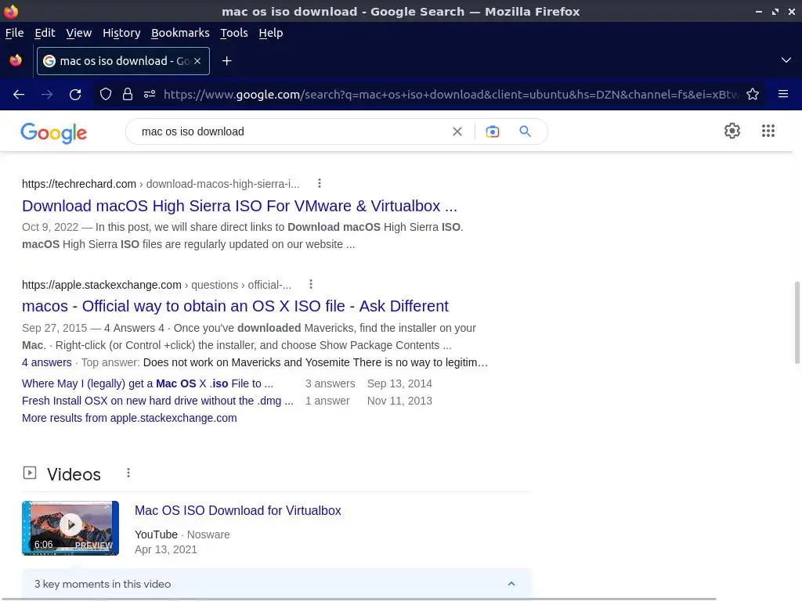Open Firefox hamburger application menu
Viewport: 802px width, 601px height.
coord(783,94)
